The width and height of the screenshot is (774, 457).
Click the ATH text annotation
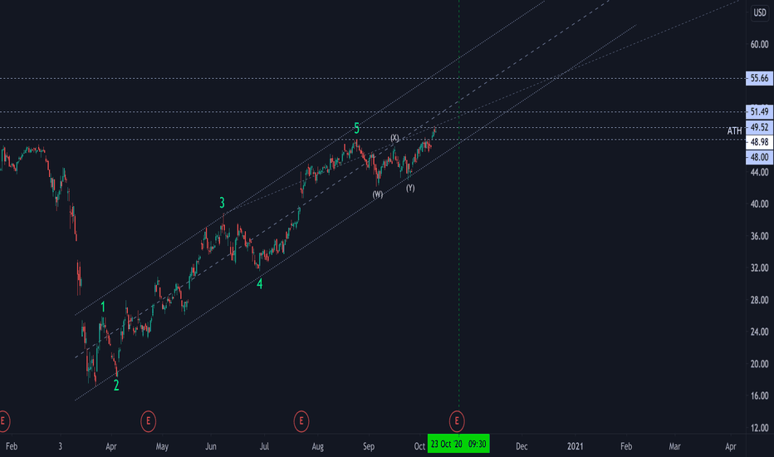coord(734,131)
